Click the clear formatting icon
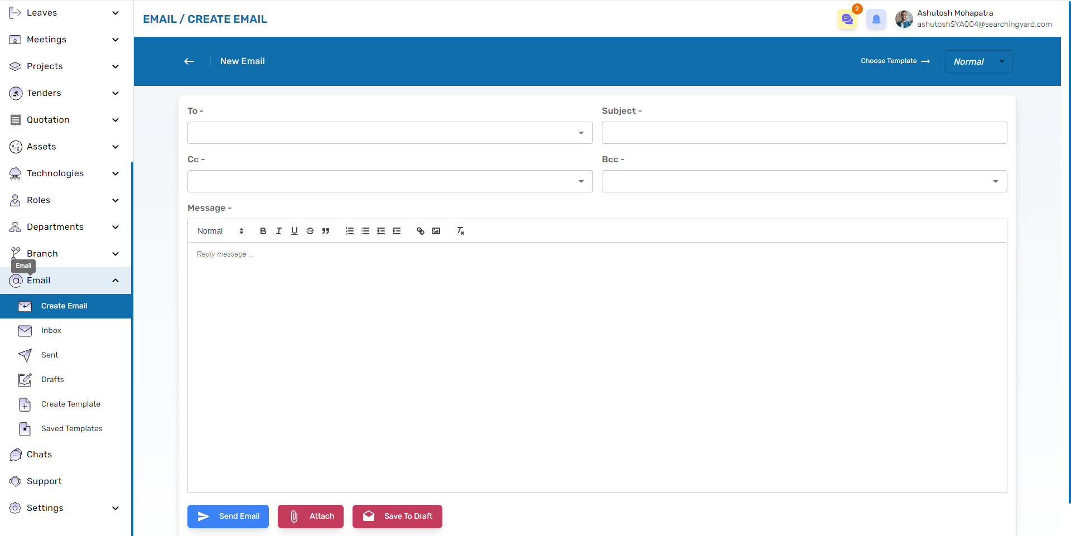Image resolution: width=1071 pixels, height=536 pixels. (460, 231)
